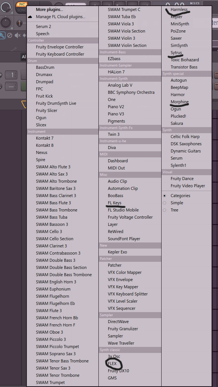
Task: Choose Harmless synth
Action: tap(179, 9)
